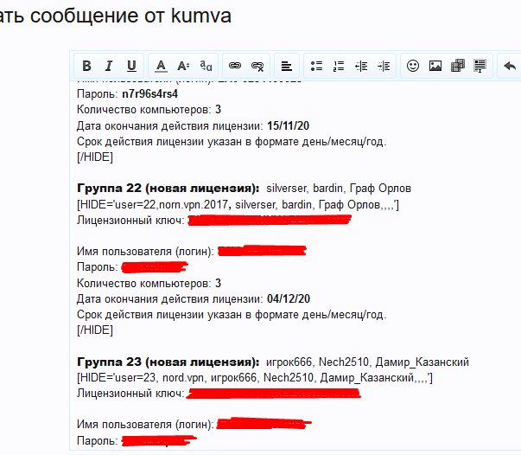Click 'Имя пользователя (логин):' label in Группа 22
The height and width of the screenshot is (455, 521).
145,251
